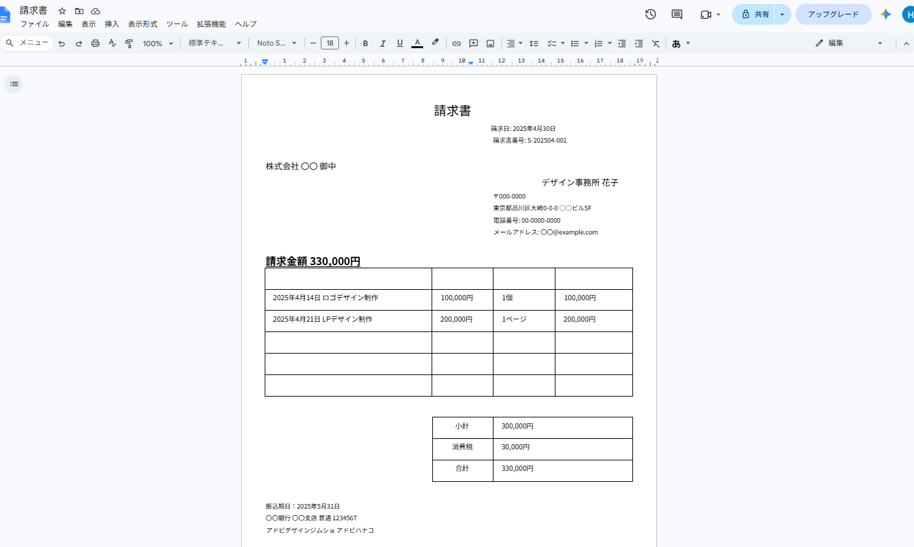This screenshot has height=547, width=914.
Task: Toggle italic formatting
Action: pyautogui.click(x=383, y=44)
